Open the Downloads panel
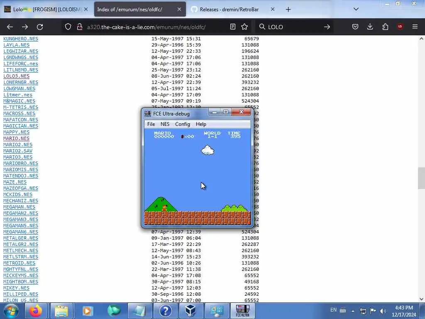Image resolution: width=425 pixels, height=319 pixels. tap(370, 27)
